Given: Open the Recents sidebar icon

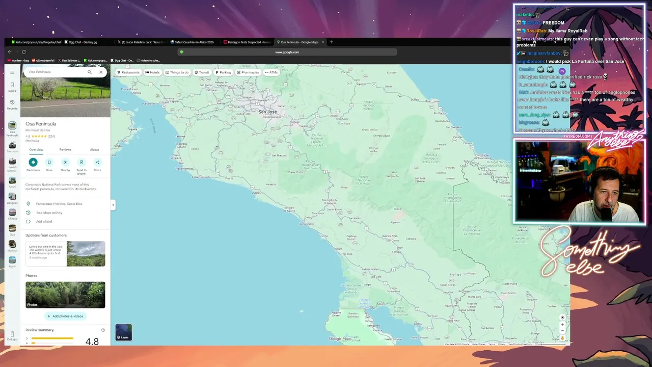Looking at the screenshot, I should (x=12, y=104).
